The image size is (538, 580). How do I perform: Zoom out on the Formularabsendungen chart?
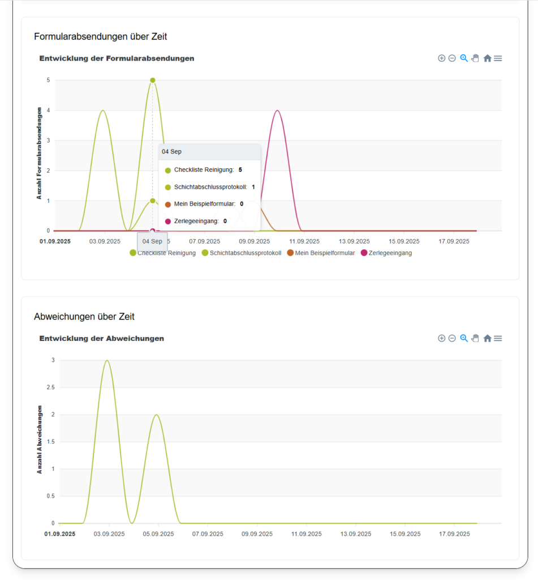(452, 58)
